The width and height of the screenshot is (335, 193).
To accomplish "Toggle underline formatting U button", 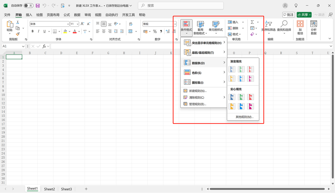I will click(44, 31).
